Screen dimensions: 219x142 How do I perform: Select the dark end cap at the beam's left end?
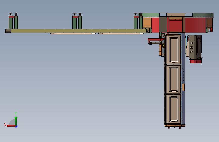click(x=8, y=31)
